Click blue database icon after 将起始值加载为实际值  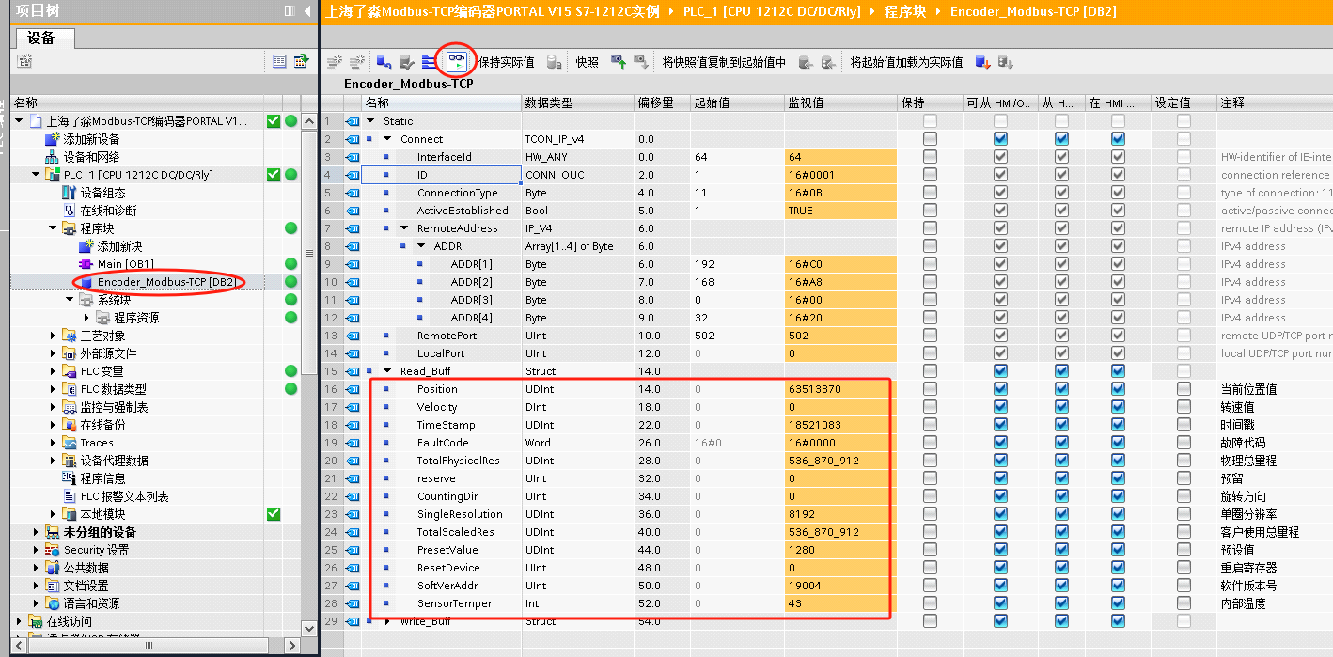(x=982, y=62)
